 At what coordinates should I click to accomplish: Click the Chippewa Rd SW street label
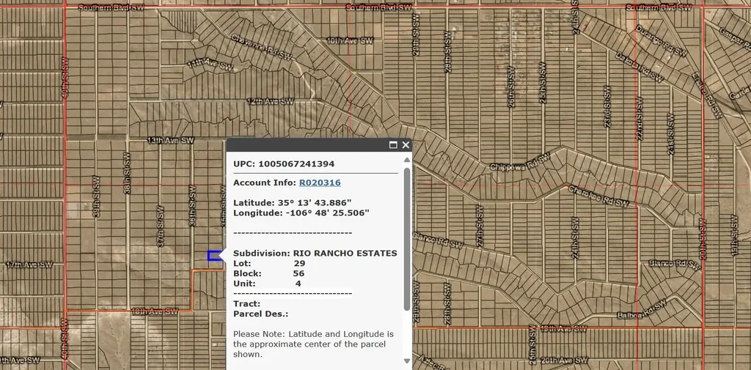(519, 163)
